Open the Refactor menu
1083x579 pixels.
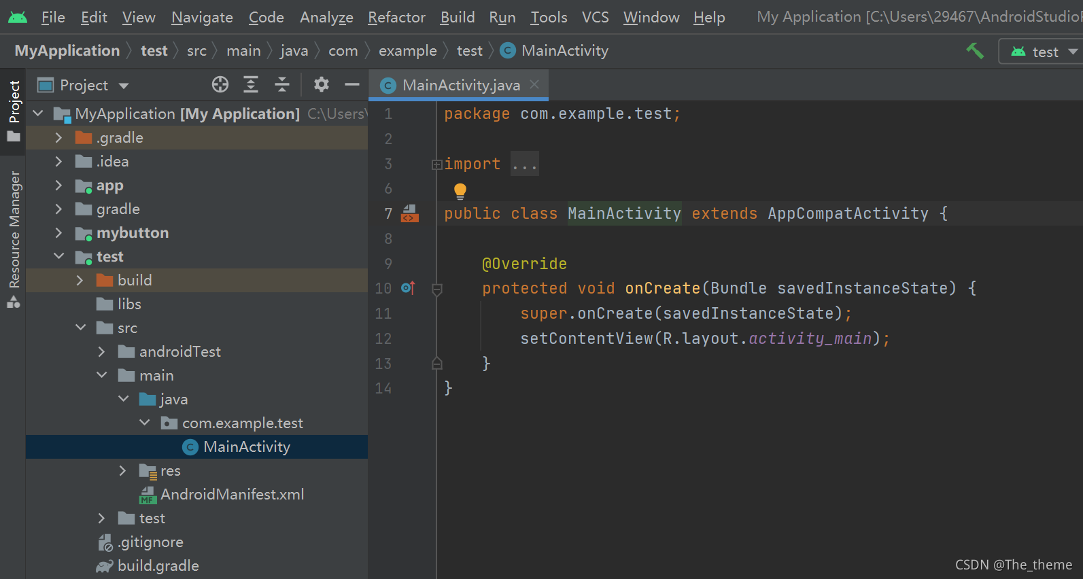(x=396, y=17)
